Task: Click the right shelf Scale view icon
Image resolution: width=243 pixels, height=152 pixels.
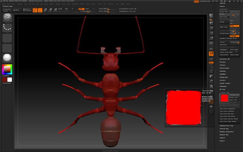Action: pos(211,81)
